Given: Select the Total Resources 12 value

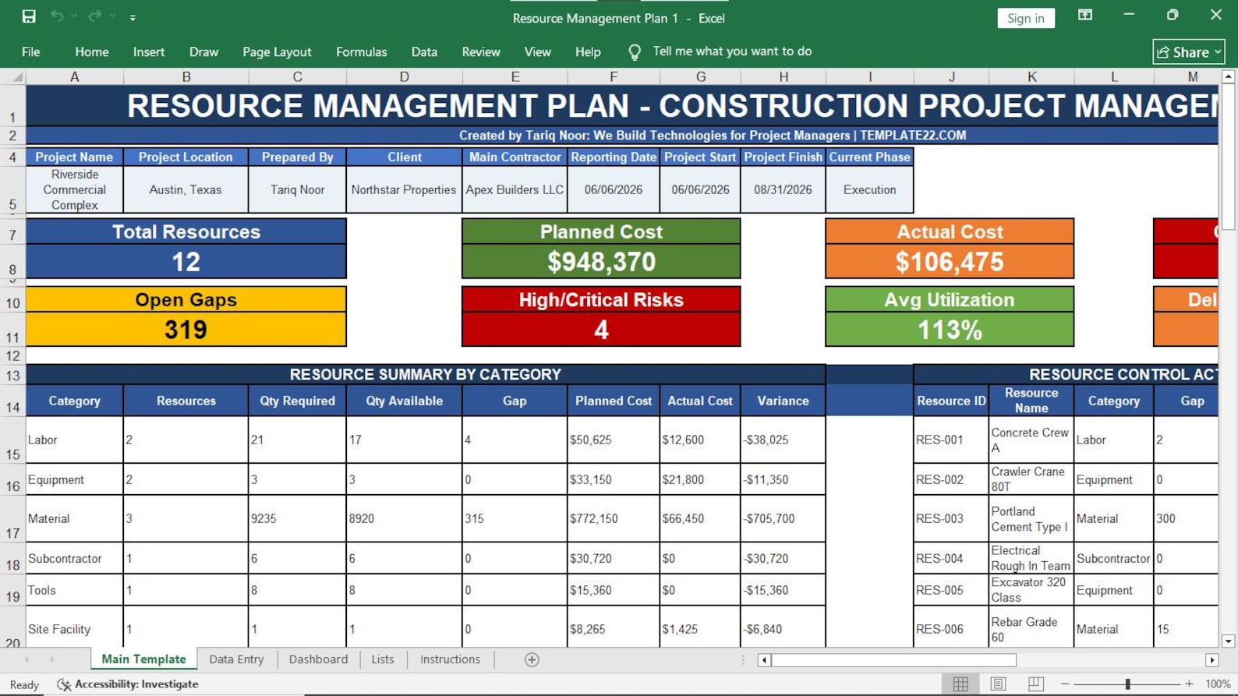Looking at the screenshot, I should [186, 262].
